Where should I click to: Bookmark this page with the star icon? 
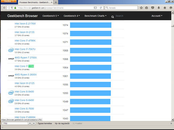pyautogui.click(x=141, y=8)
